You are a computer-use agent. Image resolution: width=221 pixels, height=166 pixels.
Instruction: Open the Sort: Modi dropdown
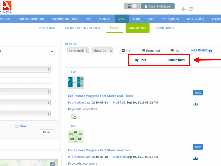pyautogui.click(x=78, y=51)
